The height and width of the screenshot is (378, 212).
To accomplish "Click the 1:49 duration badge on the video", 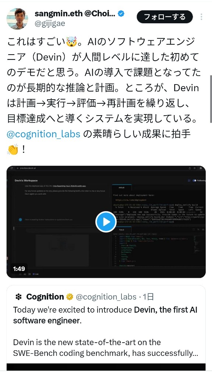I will click(x=19, y=269).
